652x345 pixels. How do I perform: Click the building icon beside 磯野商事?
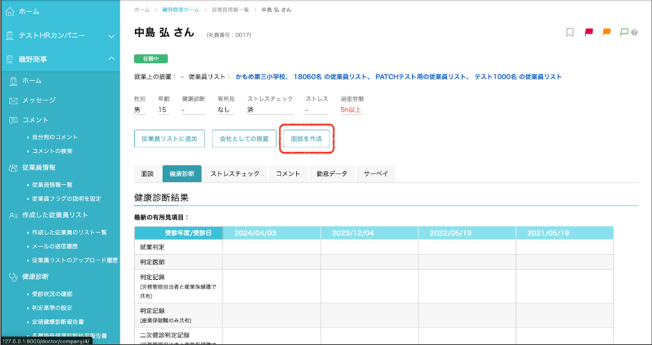tap(10, 59)
